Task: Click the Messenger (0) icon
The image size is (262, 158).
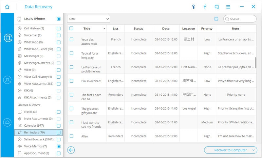Action: pyautogui.click(x=20, y=56)
